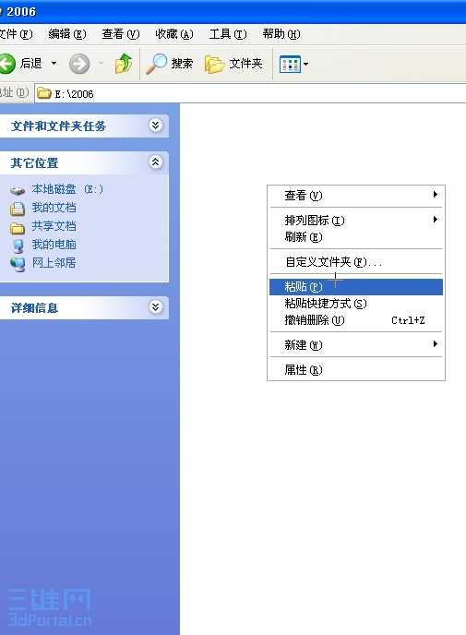Viewport: 466px width, 635px height.
Task: Open the 编辑(E) menu
Action: coord(66,34)
